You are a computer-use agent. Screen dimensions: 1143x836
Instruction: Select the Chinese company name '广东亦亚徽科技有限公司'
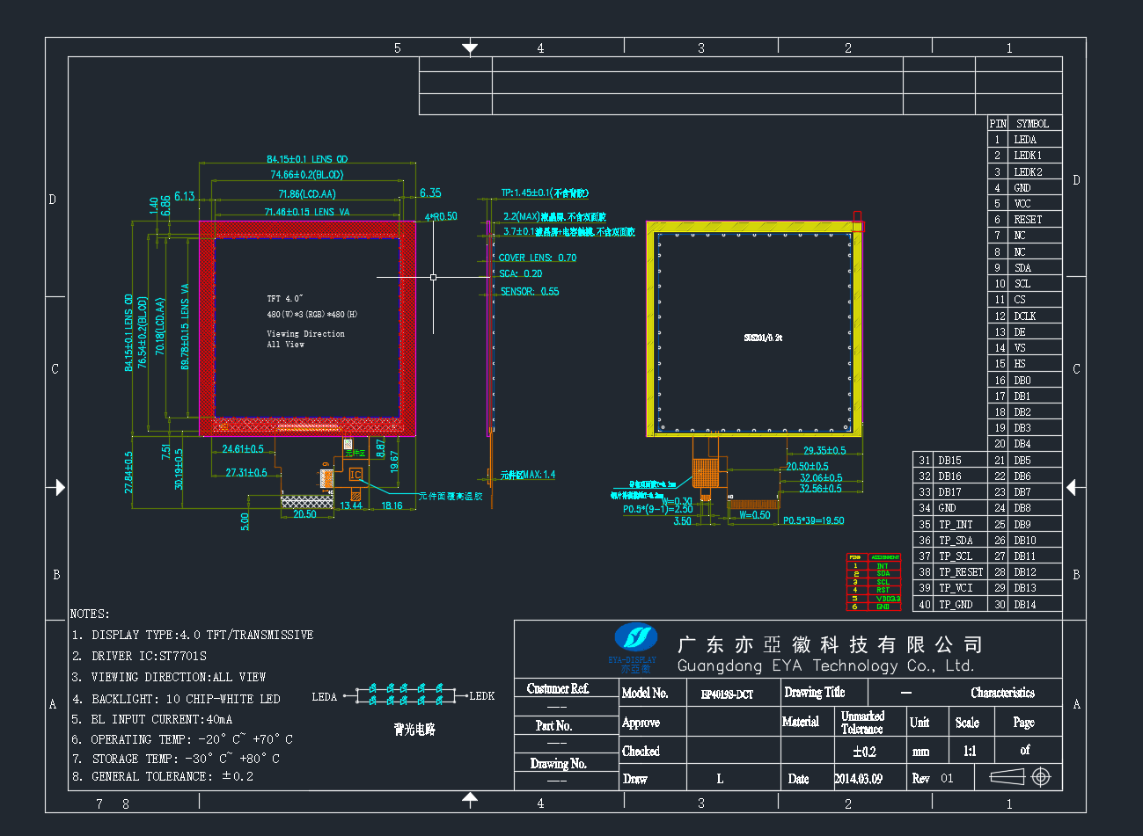click(830, 644)
